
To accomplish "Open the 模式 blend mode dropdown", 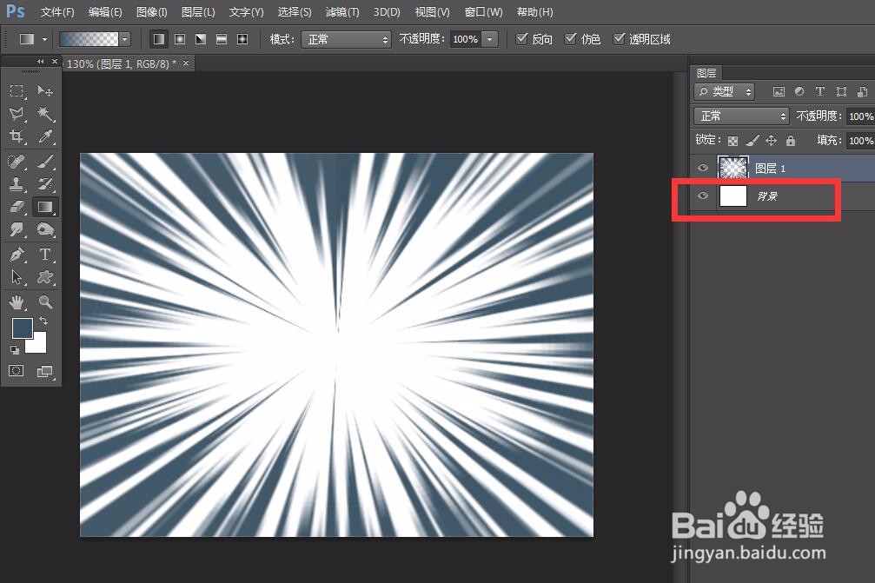I will 346,39.
